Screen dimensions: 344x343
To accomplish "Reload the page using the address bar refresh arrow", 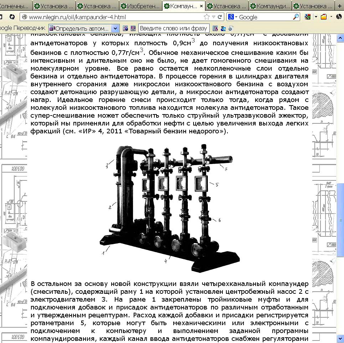I will coord(220,17).
